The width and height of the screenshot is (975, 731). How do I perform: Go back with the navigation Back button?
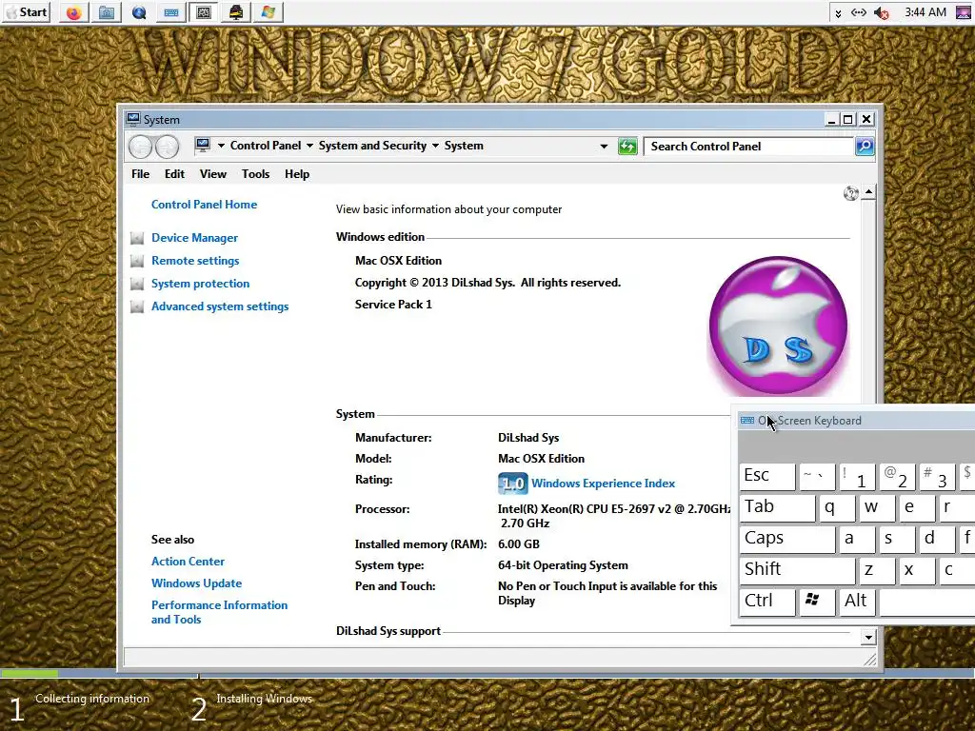(141, 147)
